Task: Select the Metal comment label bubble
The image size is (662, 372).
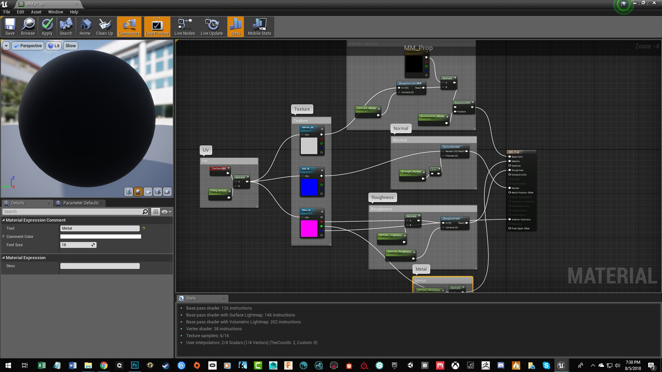Action: pyautogui.click(x=421, y=269)
